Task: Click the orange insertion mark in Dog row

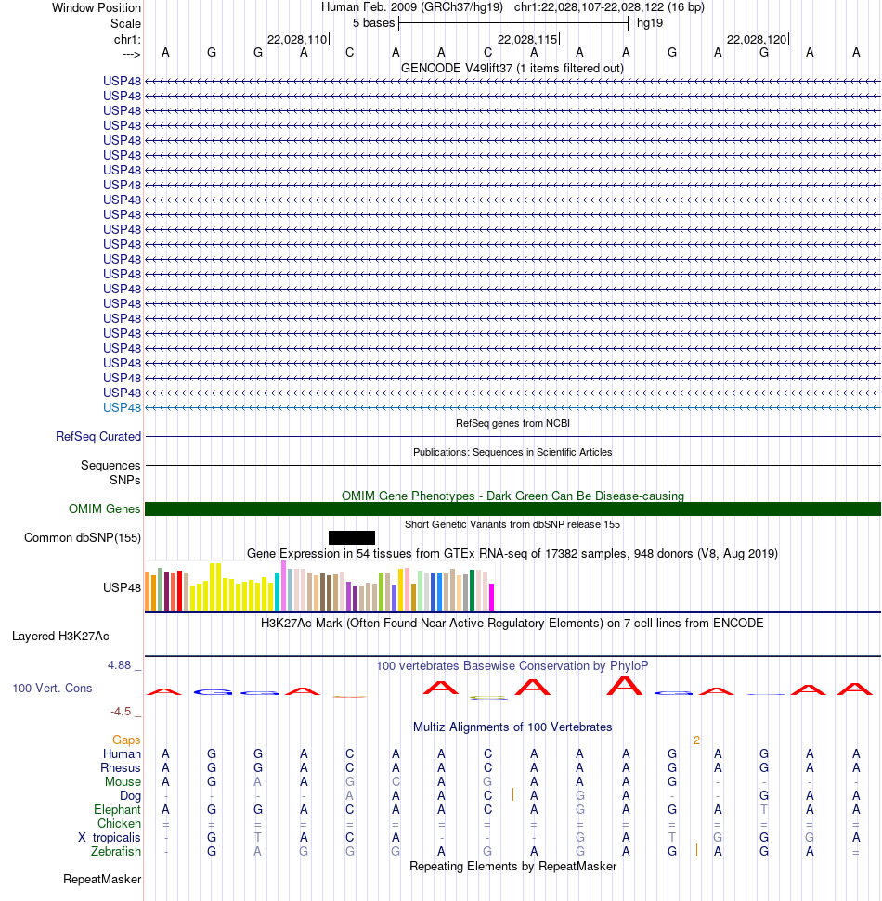Action: click(512, 794)
